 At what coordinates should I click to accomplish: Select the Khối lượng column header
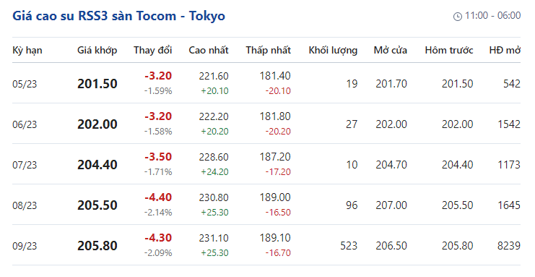tap(333, 51)
